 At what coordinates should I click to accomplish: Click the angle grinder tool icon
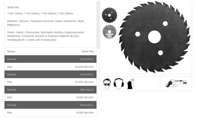(x=176, y=84)
